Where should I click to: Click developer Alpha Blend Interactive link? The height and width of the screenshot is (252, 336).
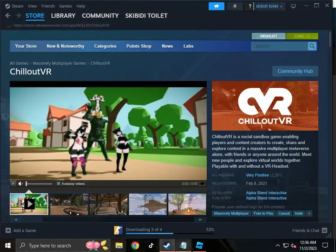(x=266, y=193)
